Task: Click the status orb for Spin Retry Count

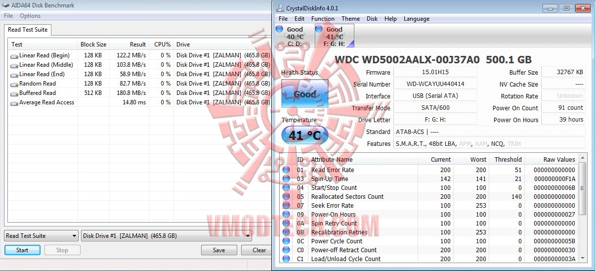Action: [x=286, y=224]
